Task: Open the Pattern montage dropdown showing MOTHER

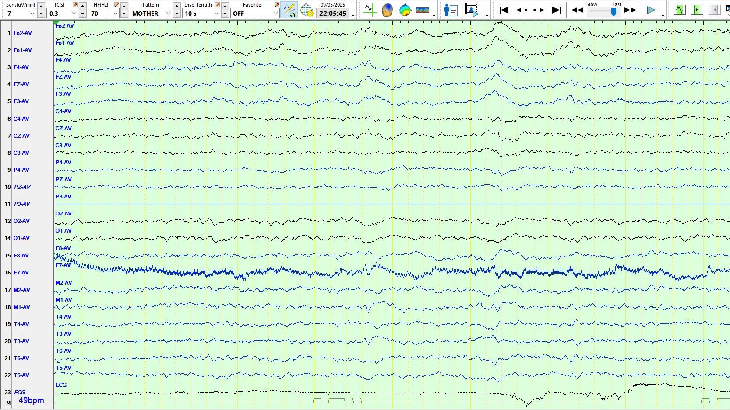Action: coord(151,14)
